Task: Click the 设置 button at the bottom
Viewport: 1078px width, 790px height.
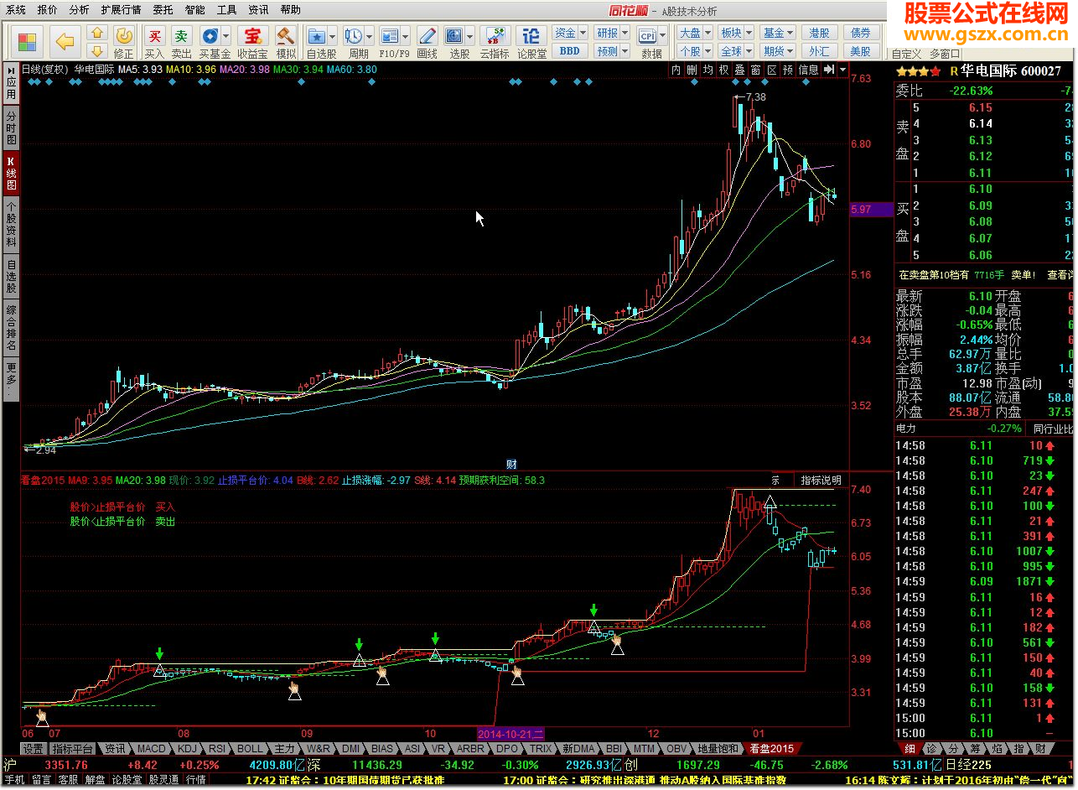Action: pyautogui.click(x=33, y=748)
